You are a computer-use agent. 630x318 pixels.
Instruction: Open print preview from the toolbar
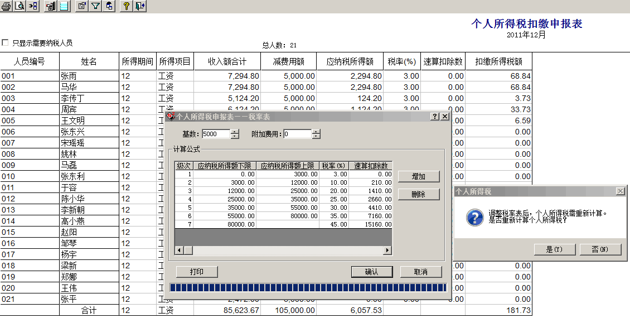pyautogui.click(x=20, y=6)
